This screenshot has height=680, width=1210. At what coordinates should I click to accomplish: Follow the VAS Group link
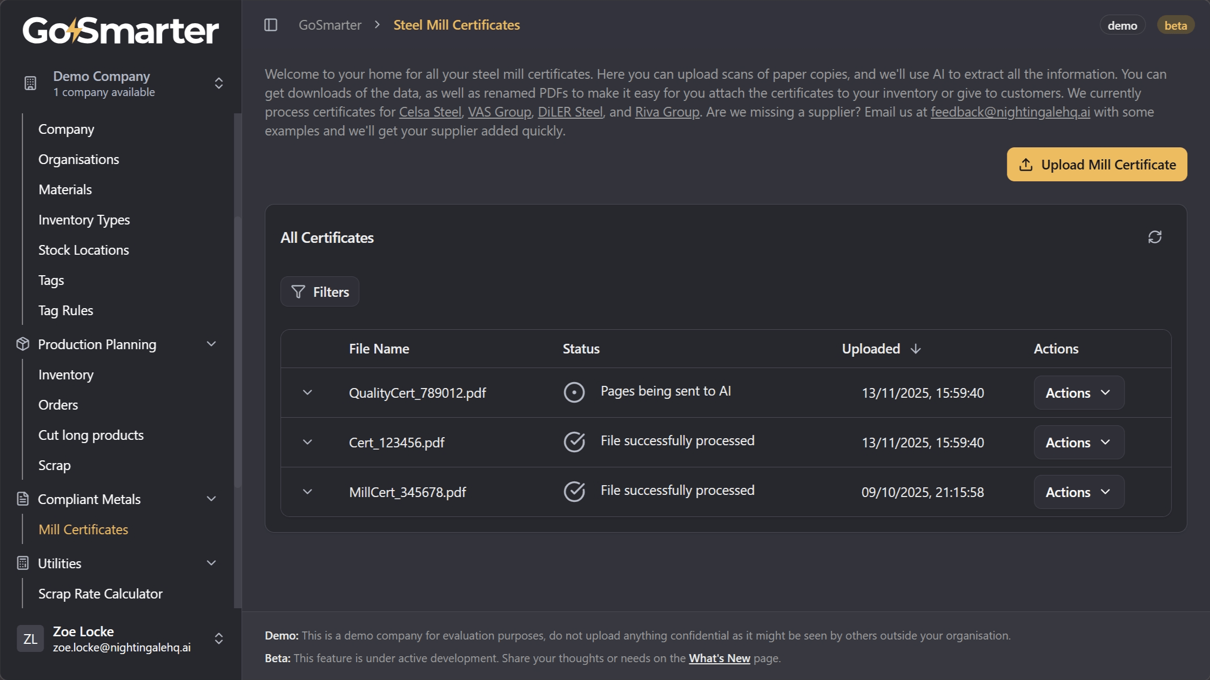click(x=500, y=112)
